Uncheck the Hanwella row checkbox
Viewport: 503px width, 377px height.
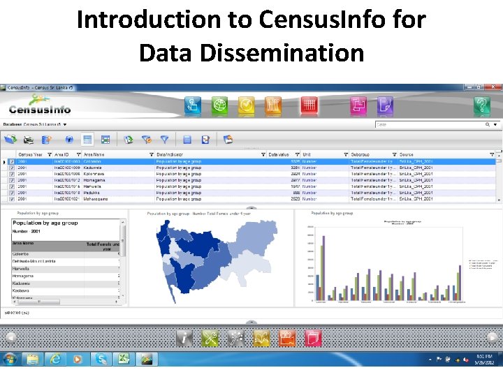(12, 186)
